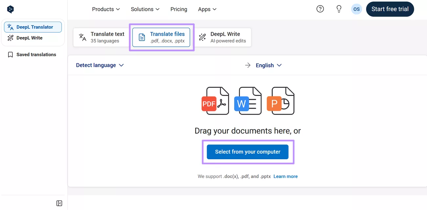Select the Translate text icon

tap(82, 37)
